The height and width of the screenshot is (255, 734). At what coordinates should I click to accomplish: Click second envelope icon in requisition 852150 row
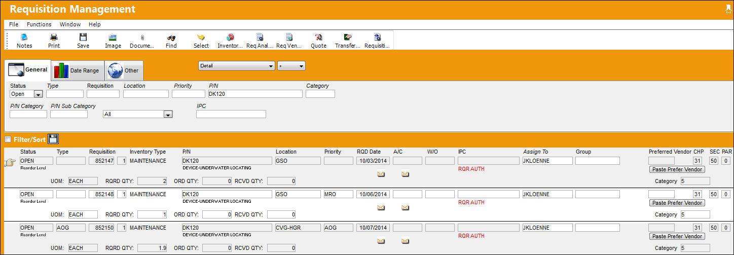click(405, 241)
